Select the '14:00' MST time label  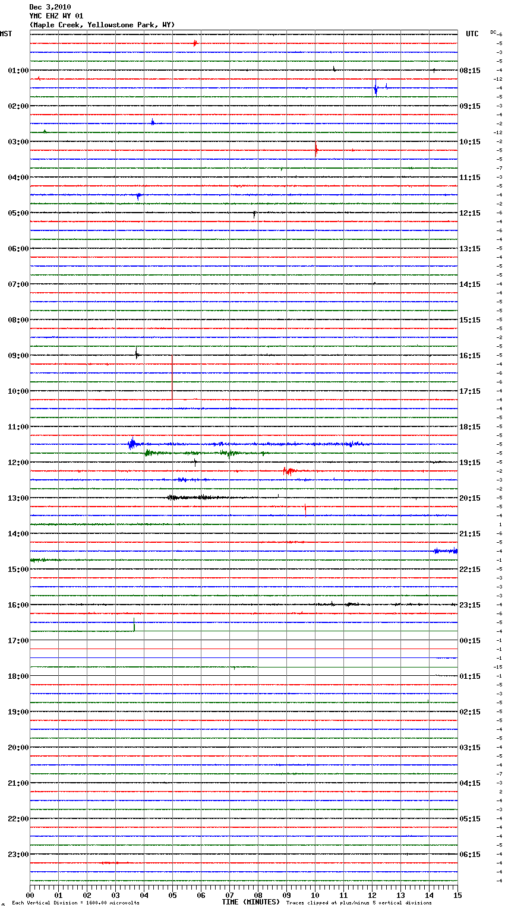tap(18, 534)
